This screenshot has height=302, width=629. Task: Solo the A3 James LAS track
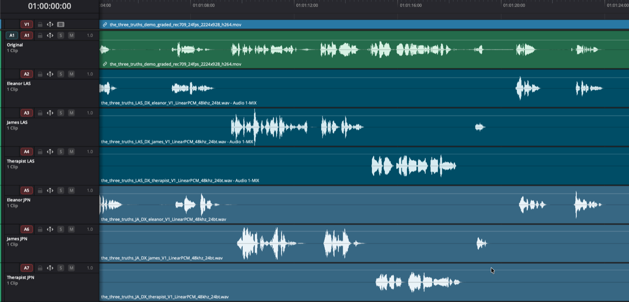[x=61, y=113]
